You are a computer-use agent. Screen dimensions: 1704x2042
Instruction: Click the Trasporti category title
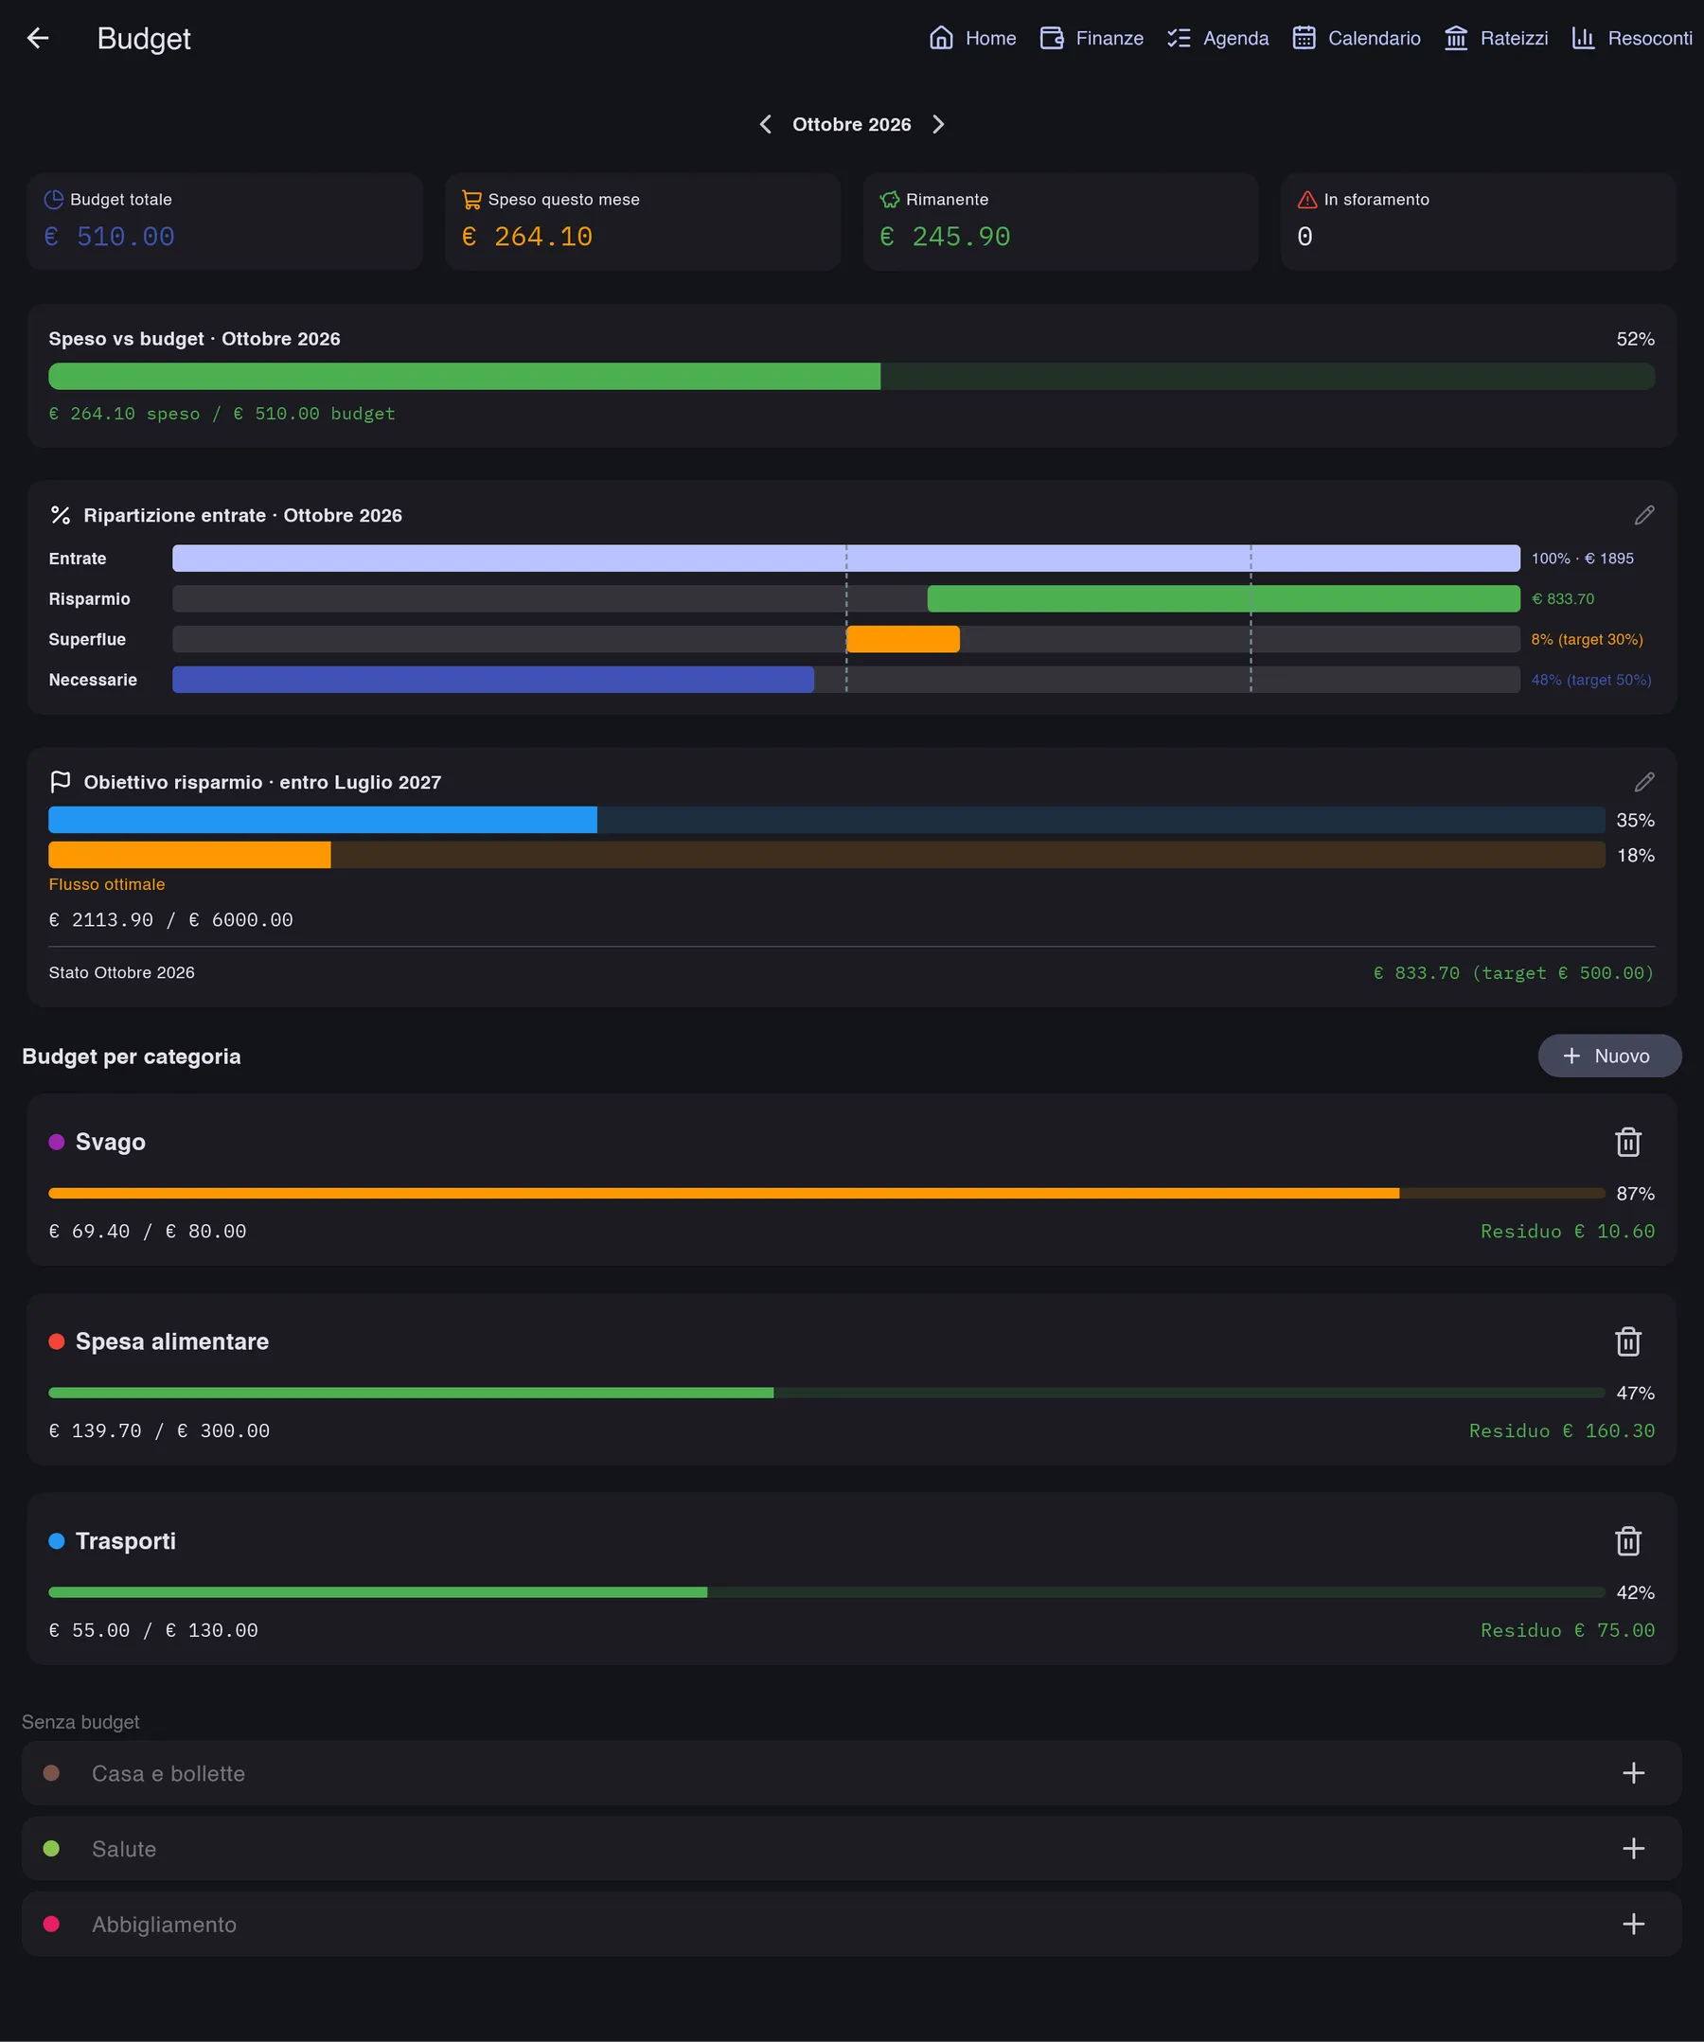(126, 1540)
